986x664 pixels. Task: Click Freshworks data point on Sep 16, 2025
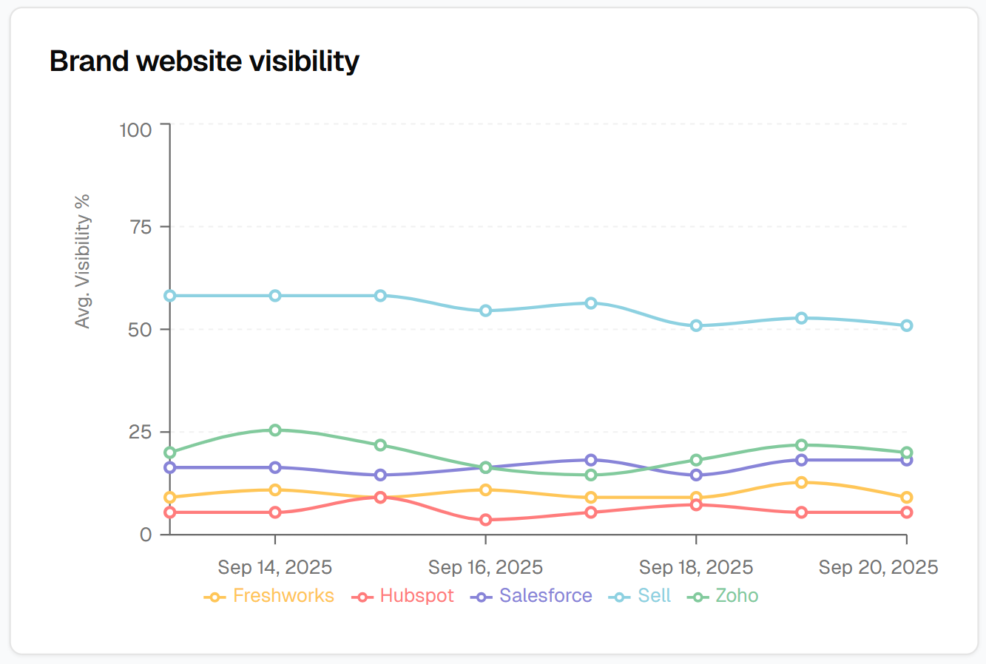click(x=486, y=489)
